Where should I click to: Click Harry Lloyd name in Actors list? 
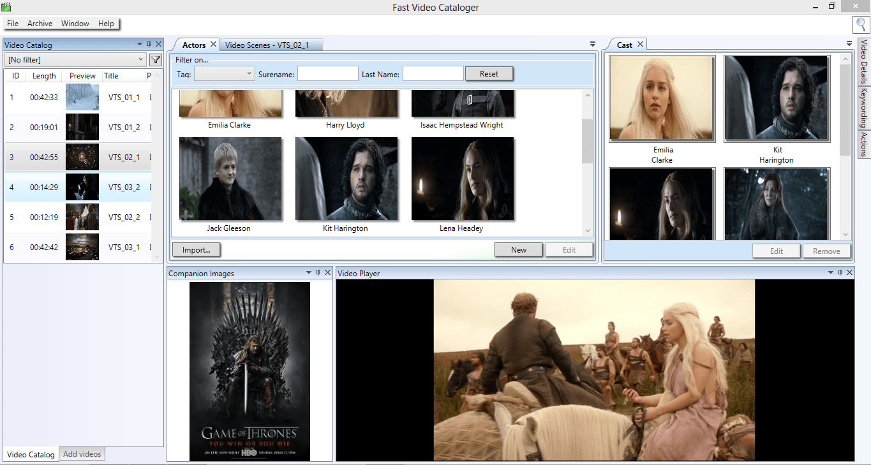point(345,125)
